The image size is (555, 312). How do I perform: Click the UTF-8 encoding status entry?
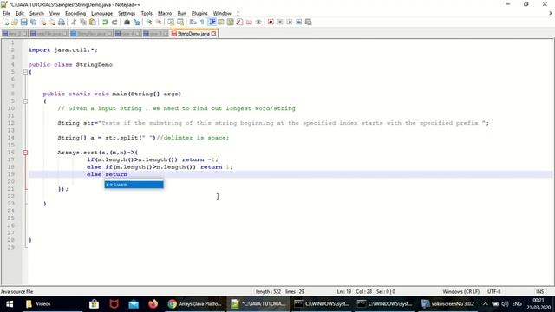click(493, 292)
